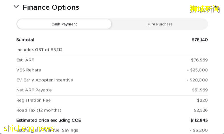
Task: Select the $25,000 rebate value
Action: pyautogui.click(x=197, y=70)
